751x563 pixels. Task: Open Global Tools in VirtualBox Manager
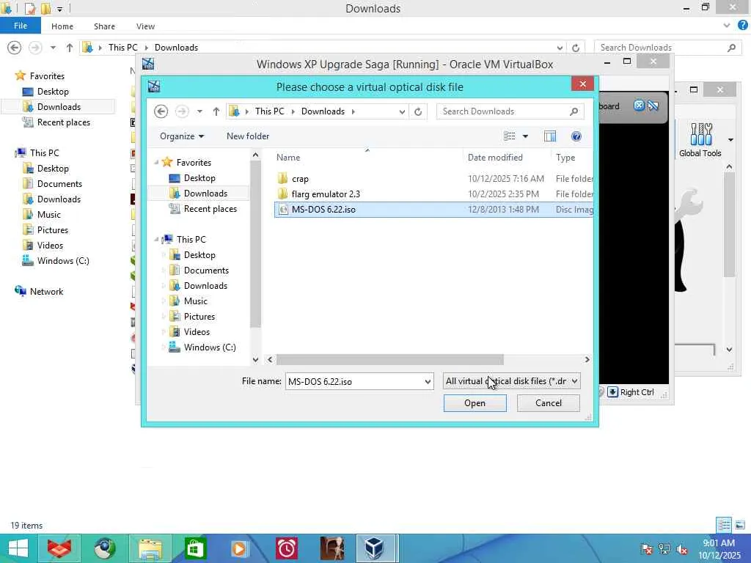tap(700, 140)
